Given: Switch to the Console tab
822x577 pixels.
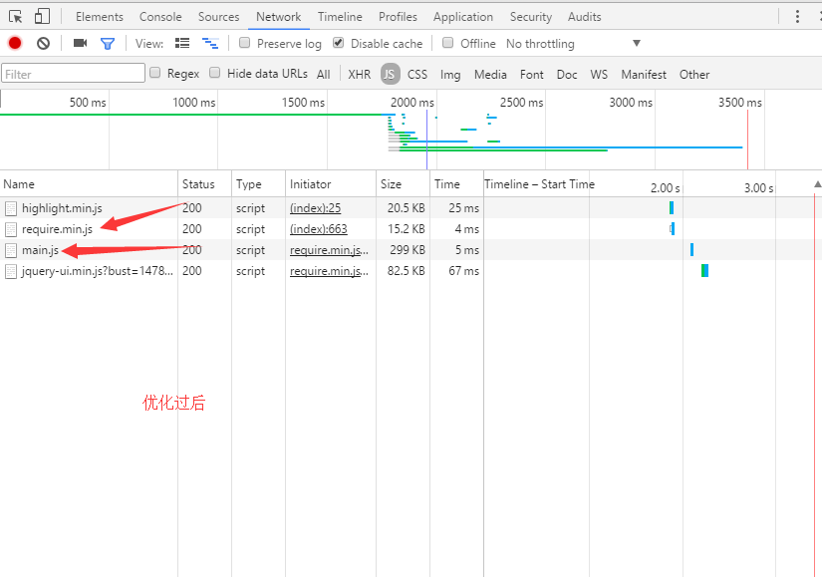Looking at the screenshot, I should coord(160,17).
